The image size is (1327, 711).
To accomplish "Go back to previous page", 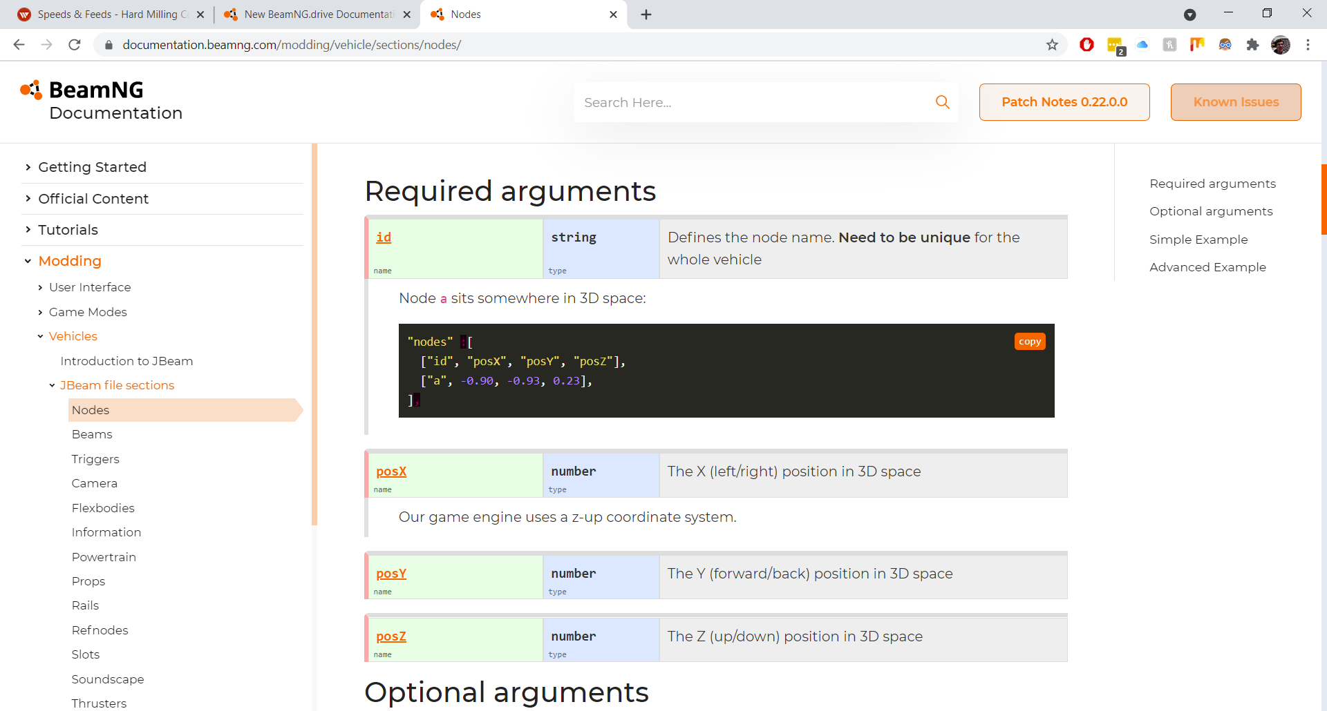I will point(19,45).
